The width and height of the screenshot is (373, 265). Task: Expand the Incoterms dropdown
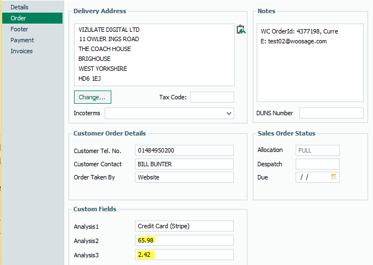pyautogui.click(x=229, y=114)
